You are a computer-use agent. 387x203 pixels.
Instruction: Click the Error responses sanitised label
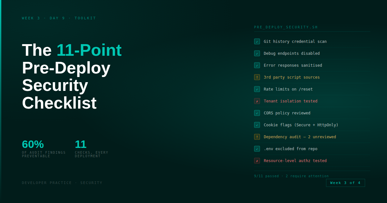click(x=293, y=65)
